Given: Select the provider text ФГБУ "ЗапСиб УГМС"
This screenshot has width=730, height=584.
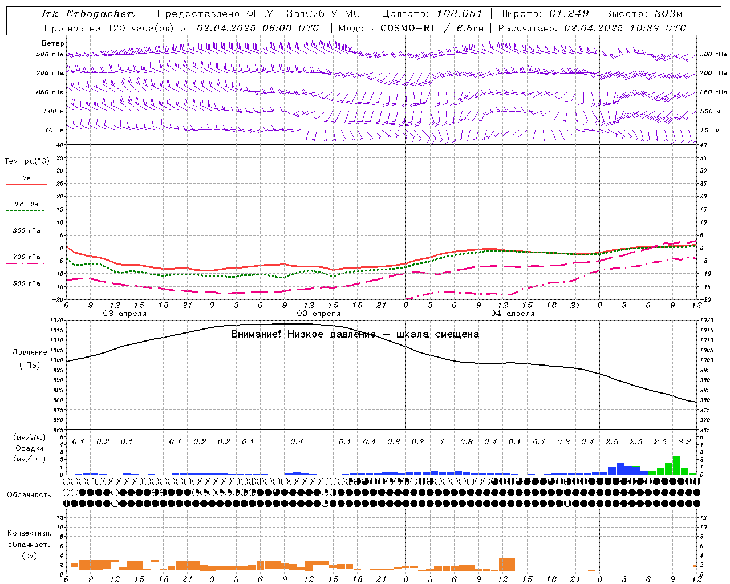Looking at the screenshot, I should tap(306, 14).
